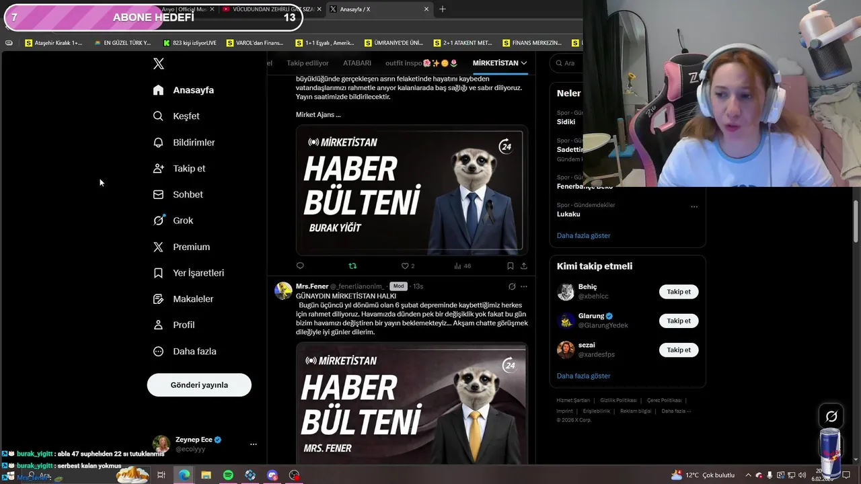The height and width of the screenshot is (484, 861).
Task: Open Behiç profile avatar
Action: coord(566,292)
